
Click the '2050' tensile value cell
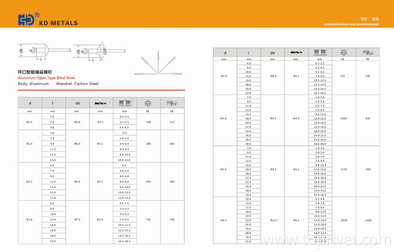click(x=344, y=220)
